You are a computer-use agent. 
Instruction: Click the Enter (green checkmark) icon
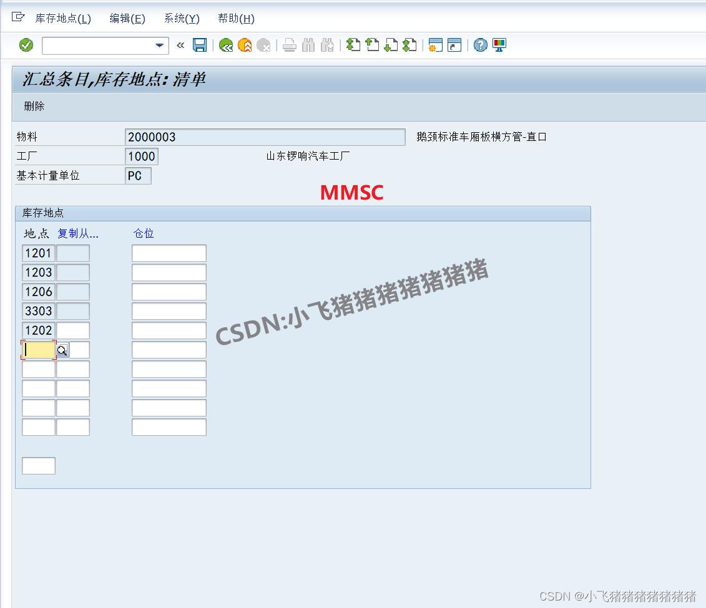point(26,45)
